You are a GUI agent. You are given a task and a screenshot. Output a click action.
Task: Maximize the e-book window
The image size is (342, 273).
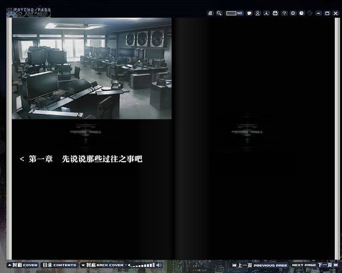[327, 13]
